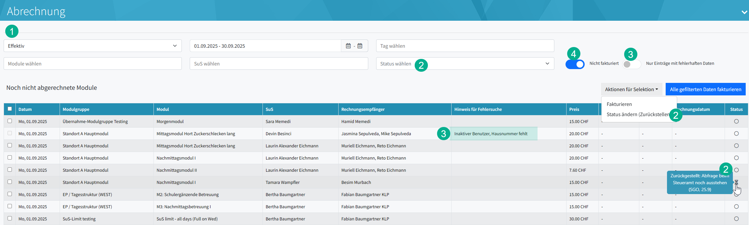The height and width of the screenshot is (225, 749).
Task: Click hourglass status icon in Tamara Wampfler row
Action: coord(736,182)
